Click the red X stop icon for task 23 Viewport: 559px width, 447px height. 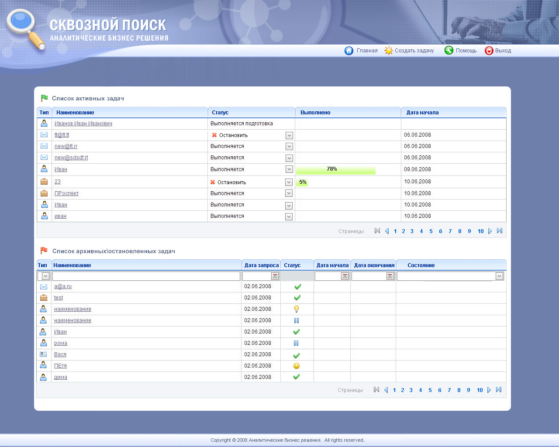point(213,182)
